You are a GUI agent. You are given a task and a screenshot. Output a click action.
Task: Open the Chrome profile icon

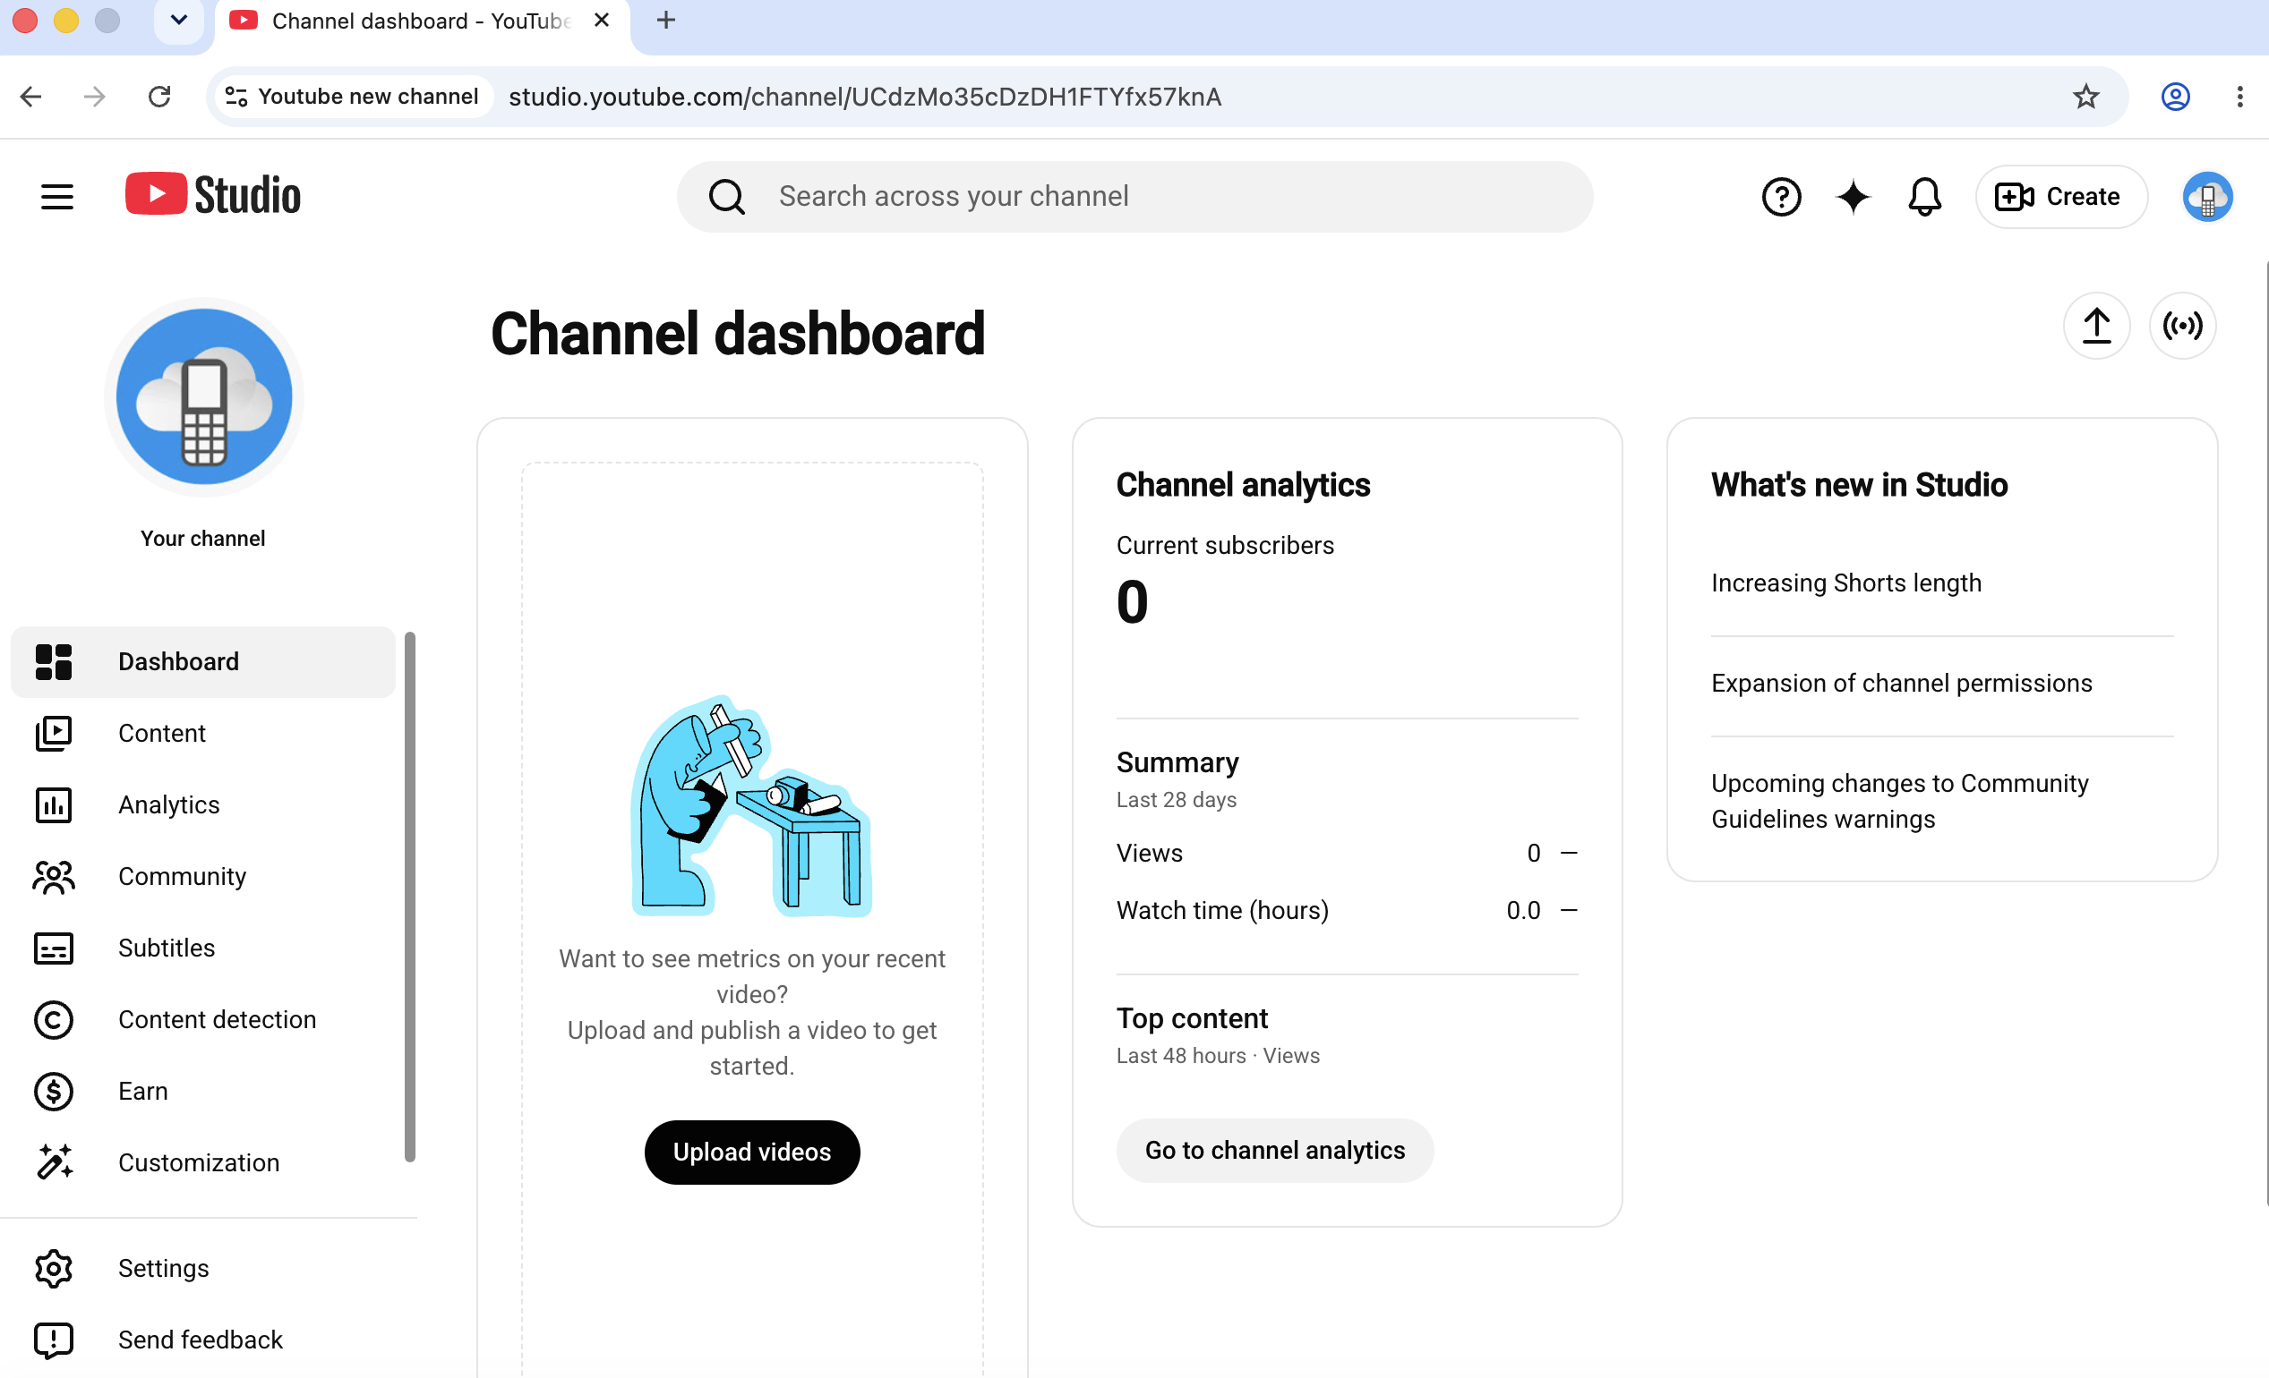[2175, 97]
